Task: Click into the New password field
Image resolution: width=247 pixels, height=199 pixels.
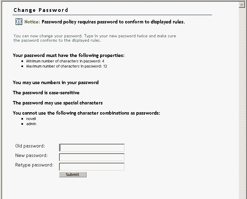Action: 92,157
